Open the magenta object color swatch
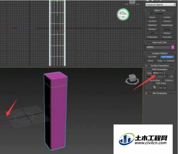 click(x=173, y=47)
